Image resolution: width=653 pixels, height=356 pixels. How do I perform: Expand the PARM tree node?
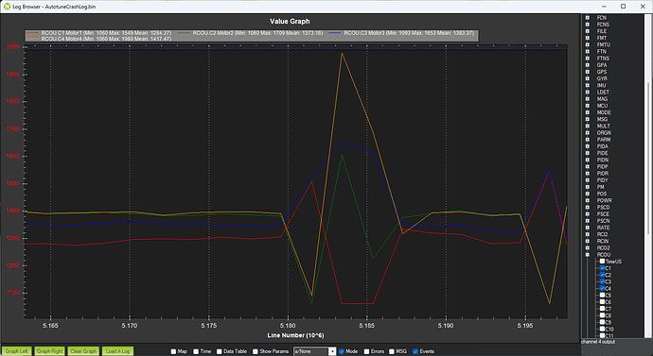(x=587, y=140)
